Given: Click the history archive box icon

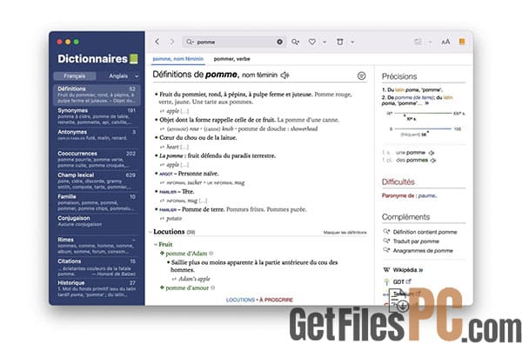Looking at the screenshot, I should [x=340, y=42].
